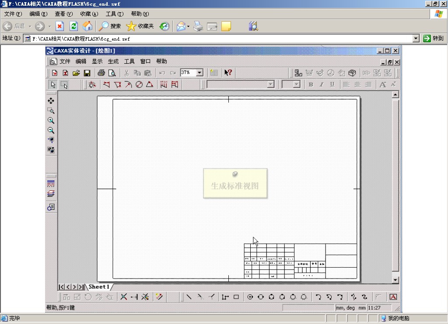The width and height of the screenshot is (448, 324).
Task: Click the last sheet navigation button
Action: tap(81, 287)
